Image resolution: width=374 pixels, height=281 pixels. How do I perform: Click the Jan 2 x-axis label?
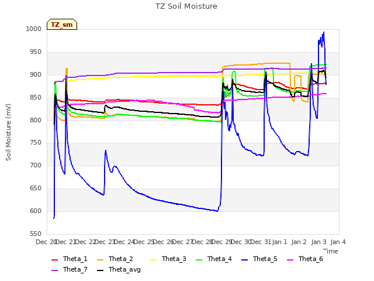click(299, 242)
